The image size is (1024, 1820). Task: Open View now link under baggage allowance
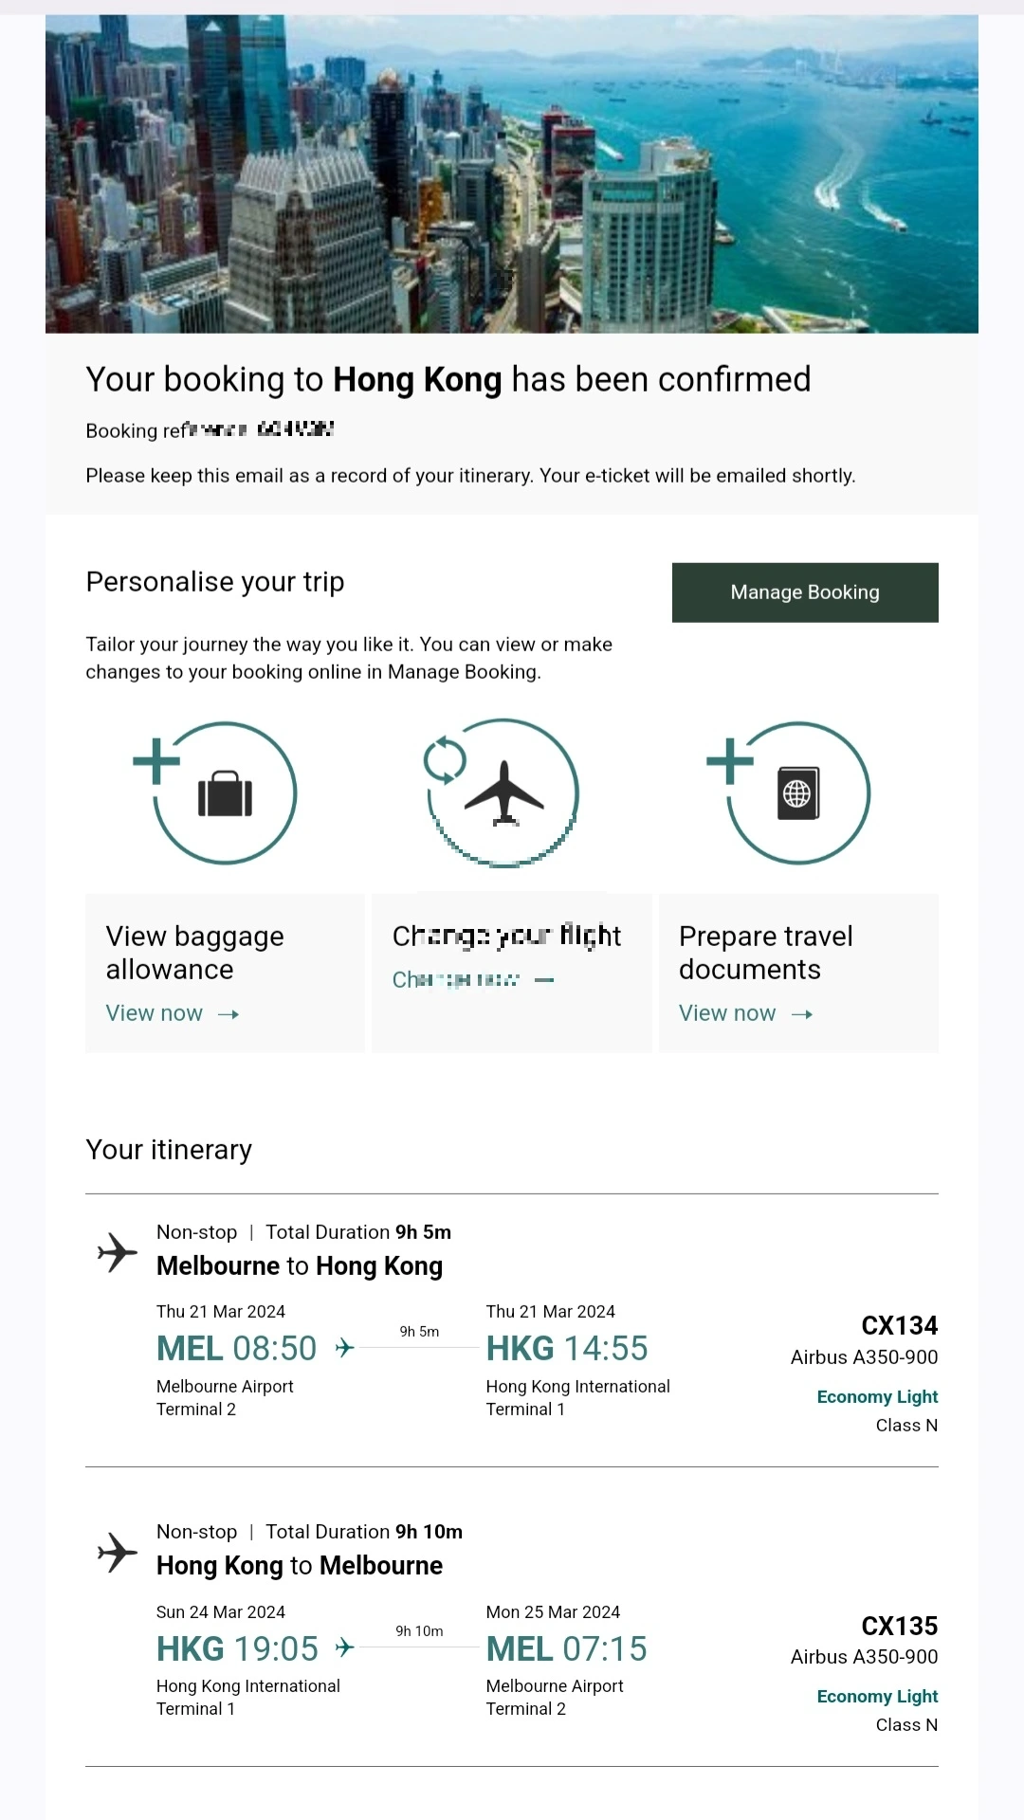click(x=155, y=1013)
